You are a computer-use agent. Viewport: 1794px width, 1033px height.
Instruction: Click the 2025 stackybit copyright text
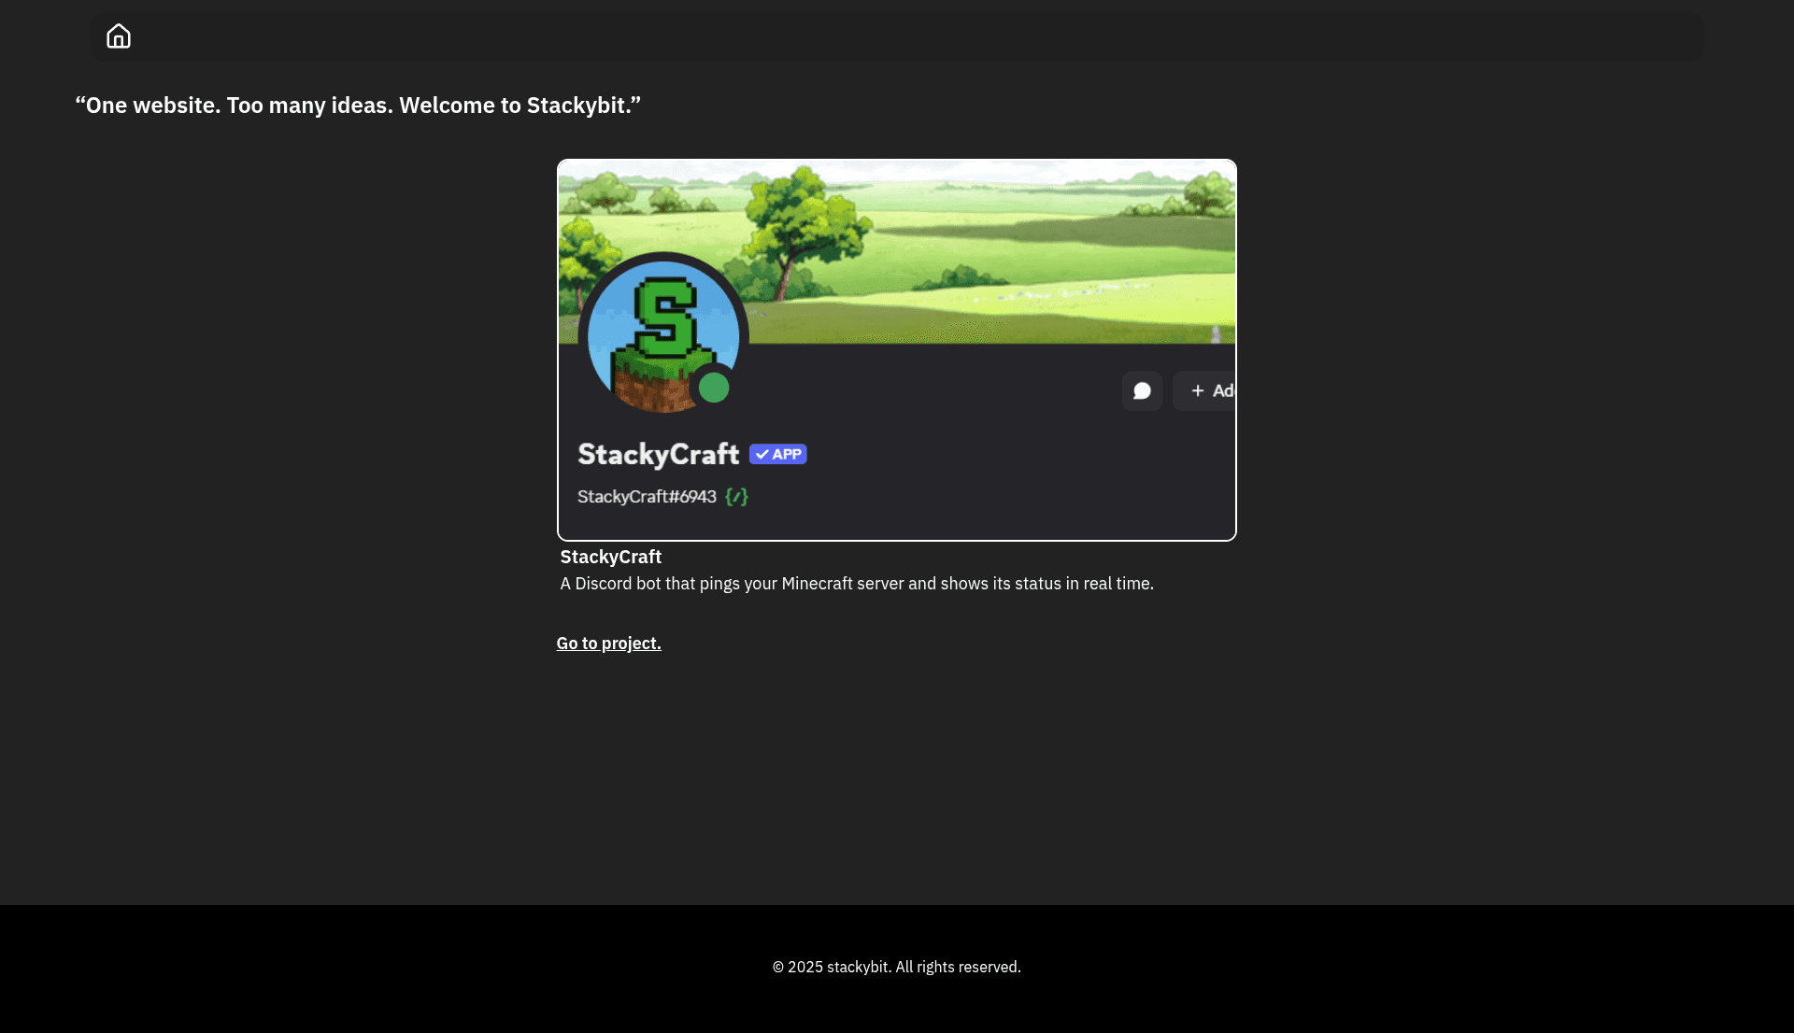pyautogui.click(x=896, y=967)
